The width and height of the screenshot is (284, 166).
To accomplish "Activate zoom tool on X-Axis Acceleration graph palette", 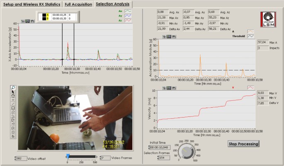I will (27, 21).
